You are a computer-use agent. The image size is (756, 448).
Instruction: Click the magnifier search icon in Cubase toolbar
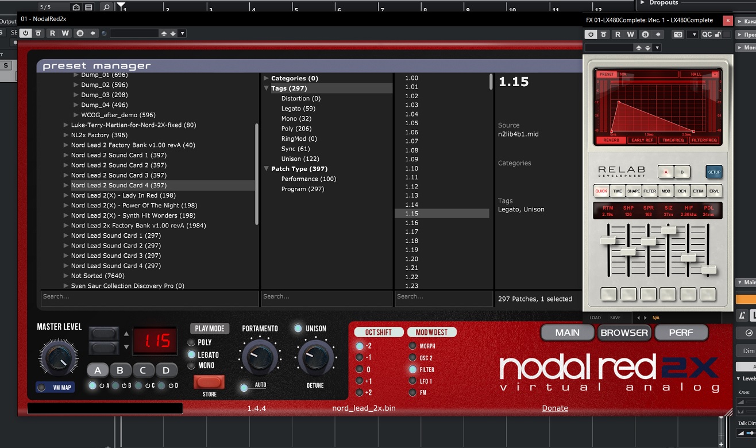coord(106,7)
